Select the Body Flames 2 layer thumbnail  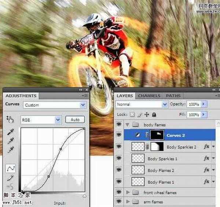[x=138, y=170]
